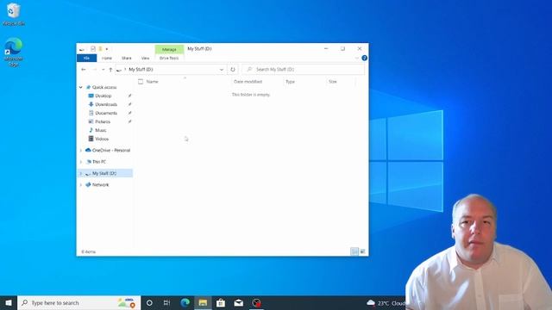552x310 pixels.
Task: Click the Search My Stuff (D:) box
Action: [x=304, y=70]
